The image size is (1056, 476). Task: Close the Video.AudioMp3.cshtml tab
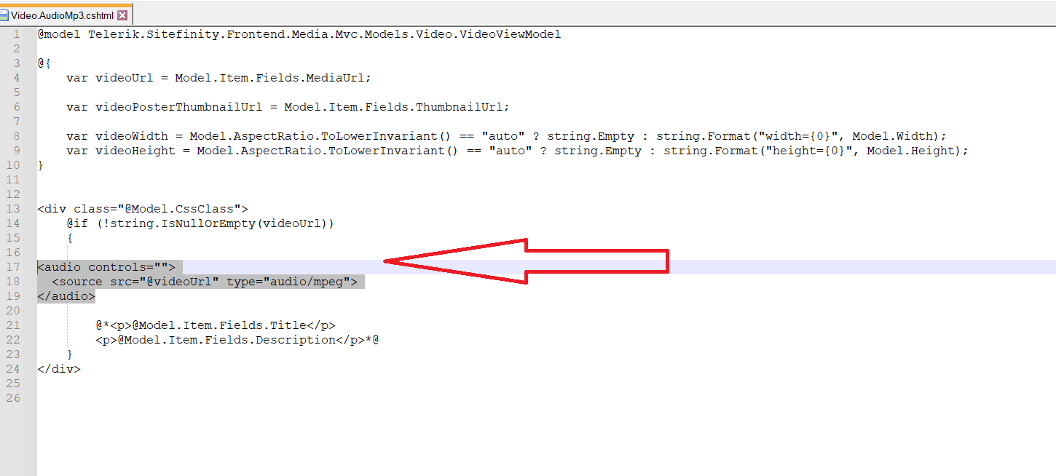(122, 15)
